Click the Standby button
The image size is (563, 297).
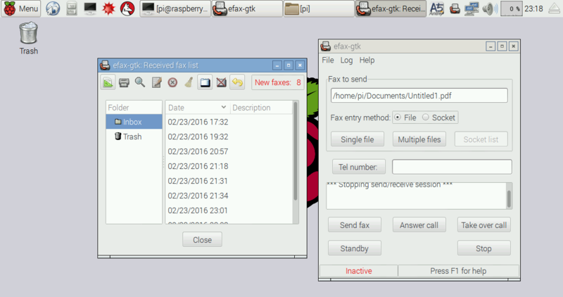pos(355,248)
